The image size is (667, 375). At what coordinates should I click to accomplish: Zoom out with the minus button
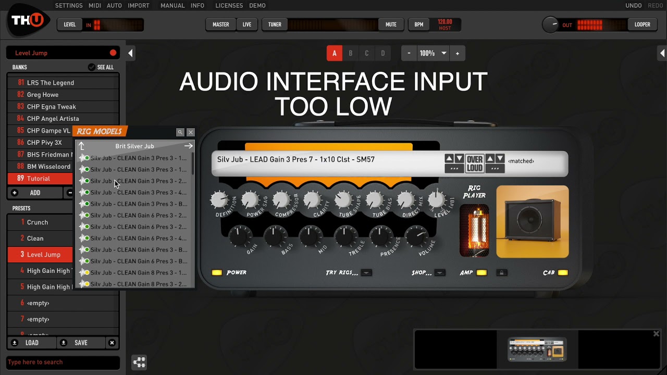pos(409,53)
